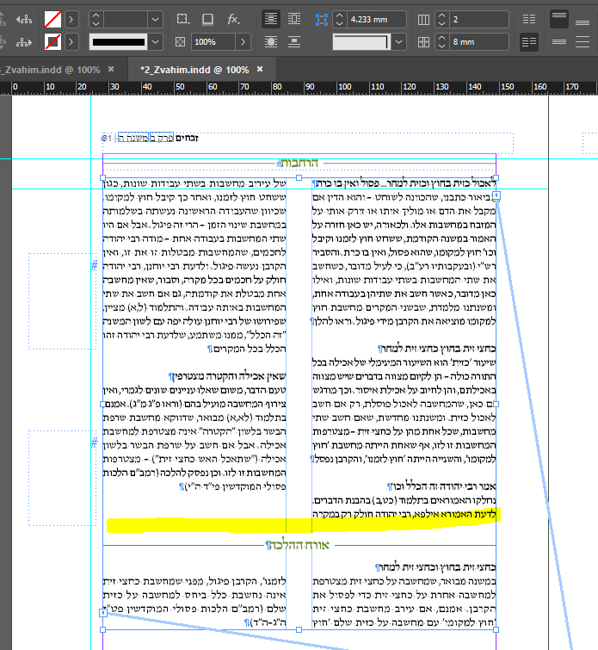Close the *2_Zvahim.indd document tab
Image resolution: width=598 pixels, height=650 pixels.
pos(259,68)
